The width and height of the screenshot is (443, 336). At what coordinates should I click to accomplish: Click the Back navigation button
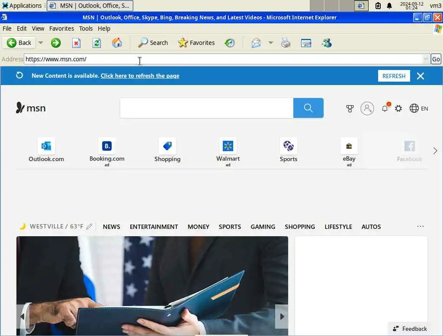19,43
